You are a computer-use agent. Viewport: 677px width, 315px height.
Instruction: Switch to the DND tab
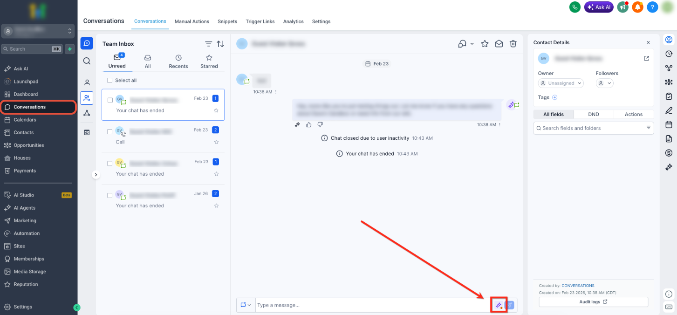594,114
